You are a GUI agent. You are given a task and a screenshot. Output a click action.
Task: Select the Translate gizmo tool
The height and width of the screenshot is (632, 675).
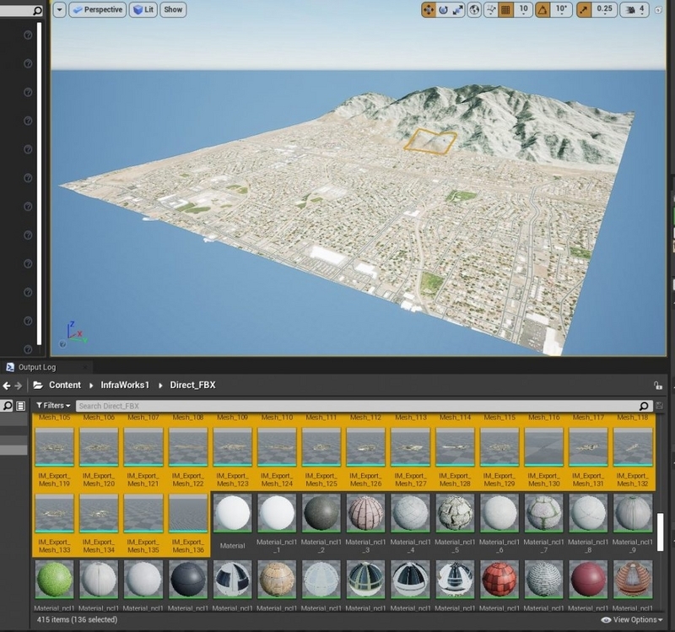[x=429, y=9]
